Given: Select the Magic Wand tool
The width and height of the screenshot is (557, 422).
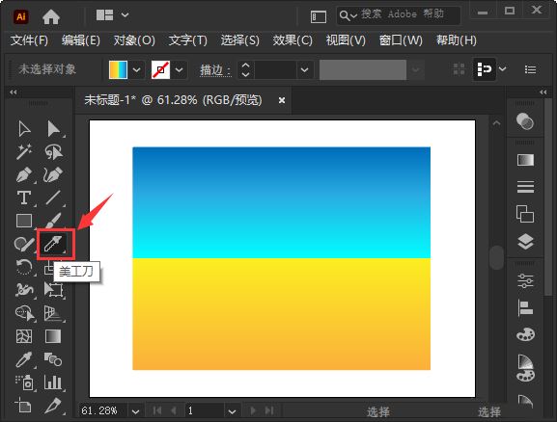Looking at the screenshot, I should click(24, 152).
